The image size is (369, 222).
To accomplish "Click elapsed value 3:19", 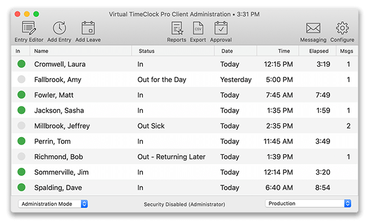I will point(324,64).
